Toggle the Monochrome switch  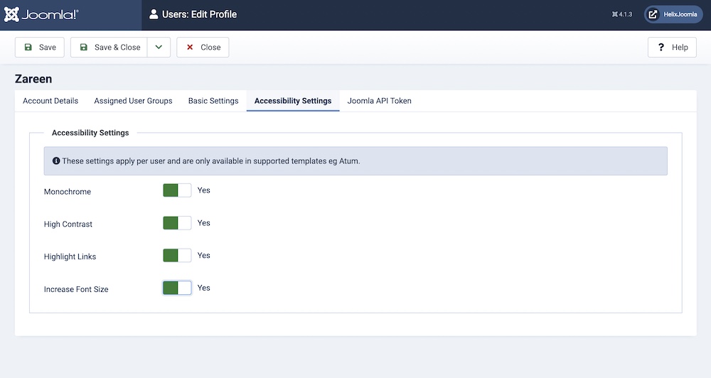tap(177, 190)
